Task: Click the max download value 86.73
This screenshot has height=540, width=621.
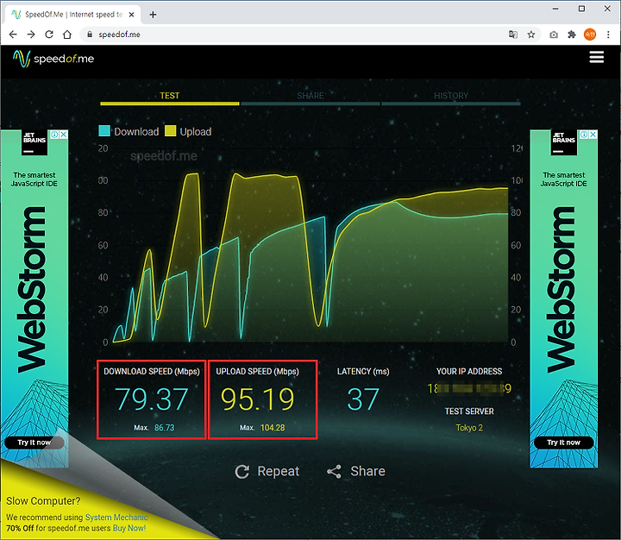Action: (164, 428)
